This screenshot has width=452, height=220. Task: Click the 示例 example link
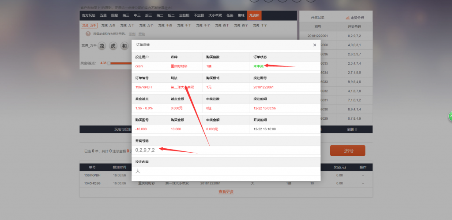click(x=132, y=34)
